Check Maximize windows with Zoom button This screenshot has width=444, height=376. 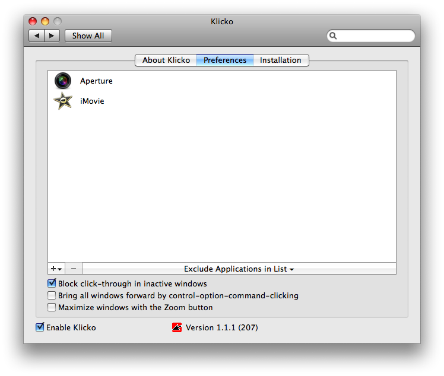pos(52,307)
